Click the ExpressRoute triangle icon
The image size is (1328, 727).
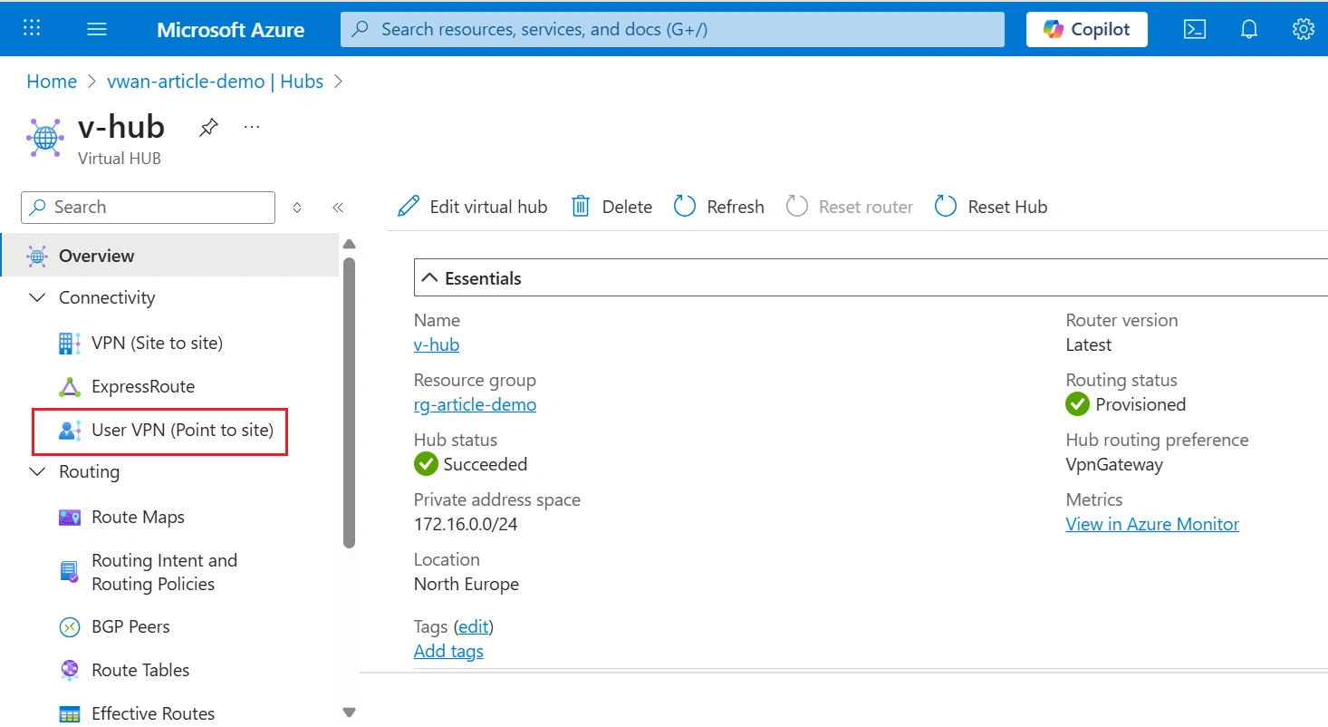tap(70, 386)
